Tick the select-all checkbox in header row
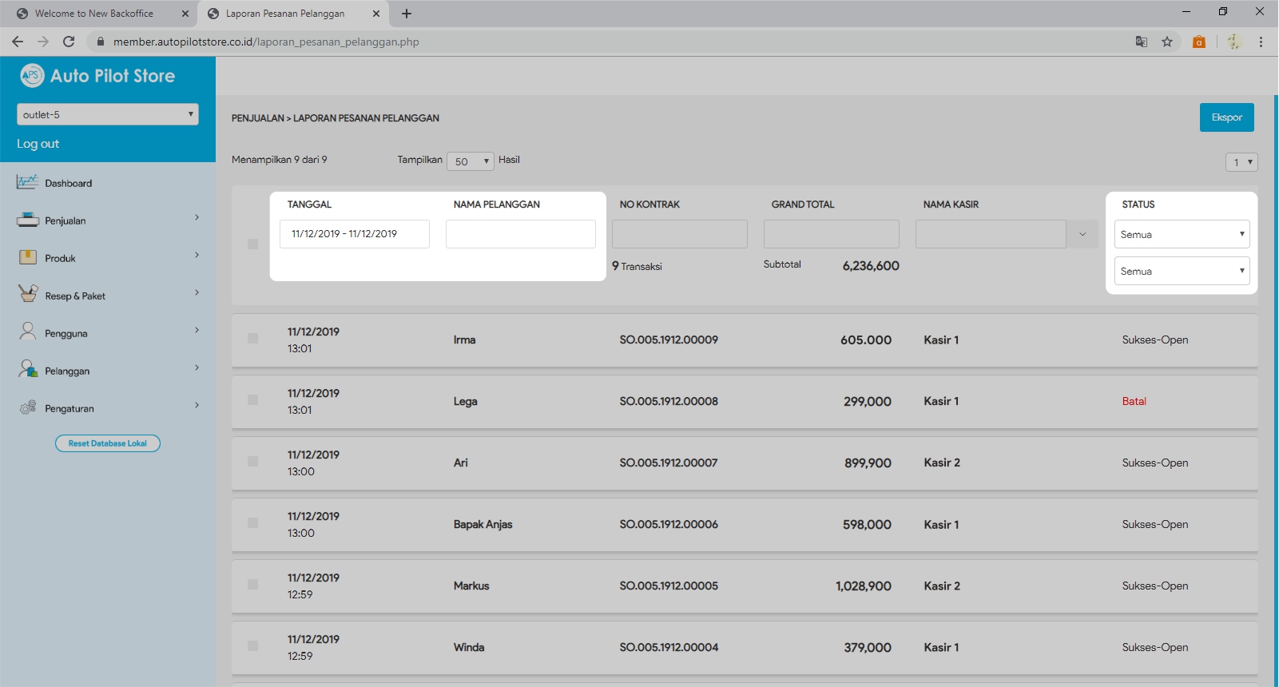The height and width of the screenshot is (687, 1279). click(252, 244)
